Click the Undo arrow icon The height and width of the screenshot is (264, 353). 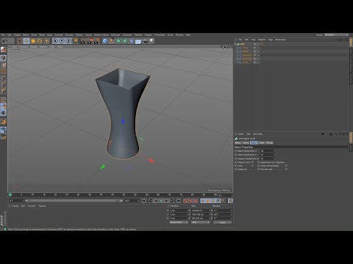4,41
